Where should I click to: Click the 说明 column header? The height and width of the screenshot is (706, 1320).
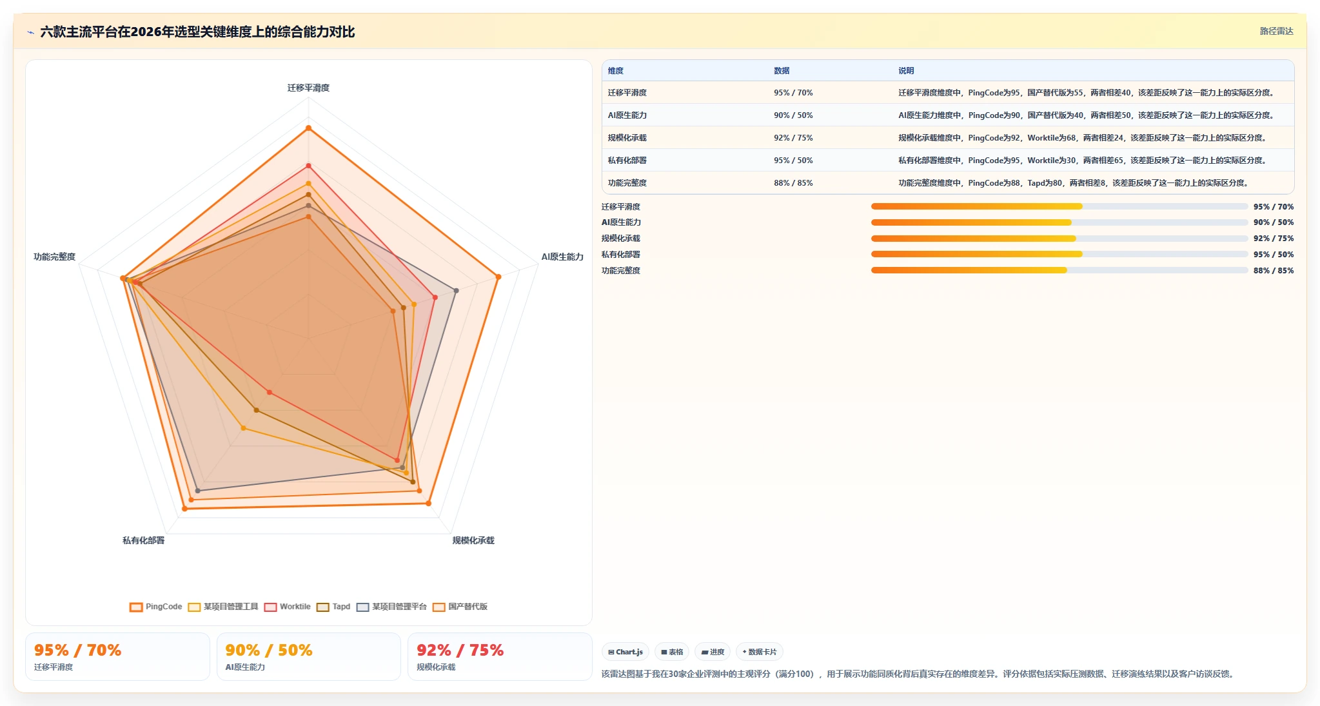pyautogui.click(x=906, y=71)
